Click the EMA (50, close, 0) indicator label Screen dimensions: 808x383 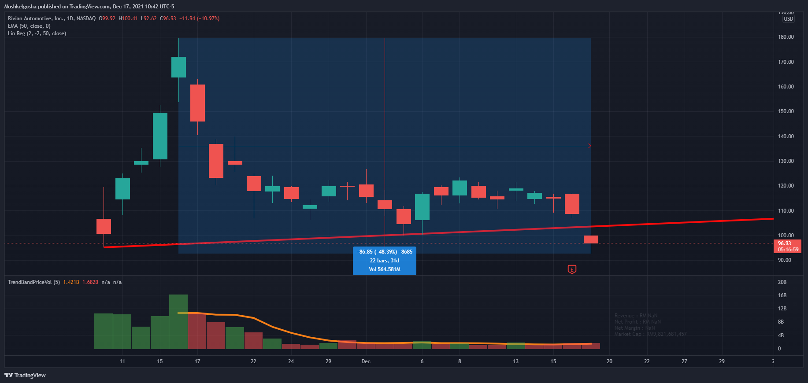click(29, 26)
